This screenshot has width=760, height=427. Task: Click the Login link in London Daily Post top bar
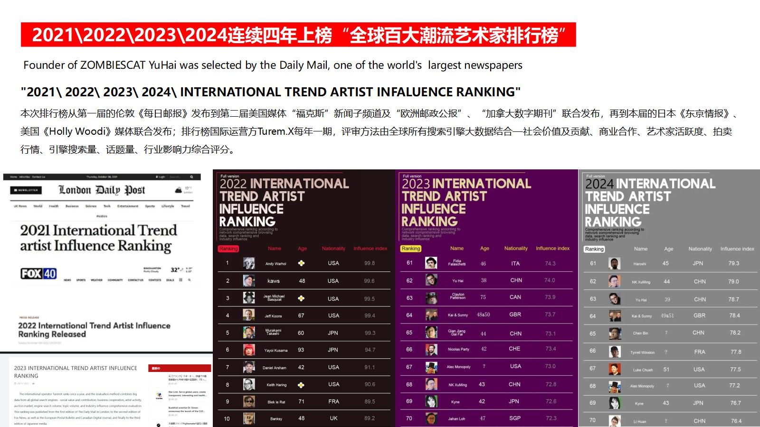[x=161, y=177]
